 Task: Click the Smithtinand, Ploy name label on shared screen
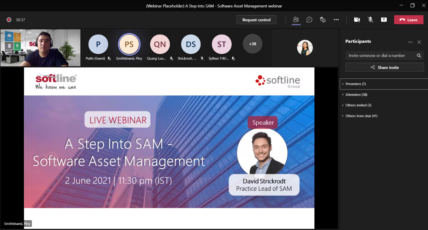17,224
